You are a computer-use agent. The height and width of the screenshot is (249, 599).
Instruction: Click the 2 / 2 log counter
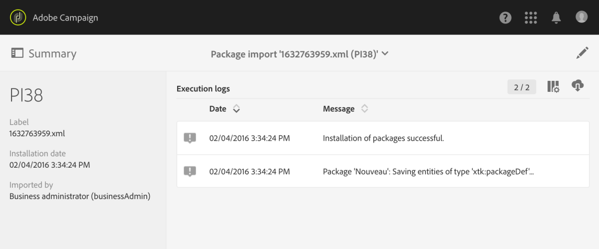522,87
